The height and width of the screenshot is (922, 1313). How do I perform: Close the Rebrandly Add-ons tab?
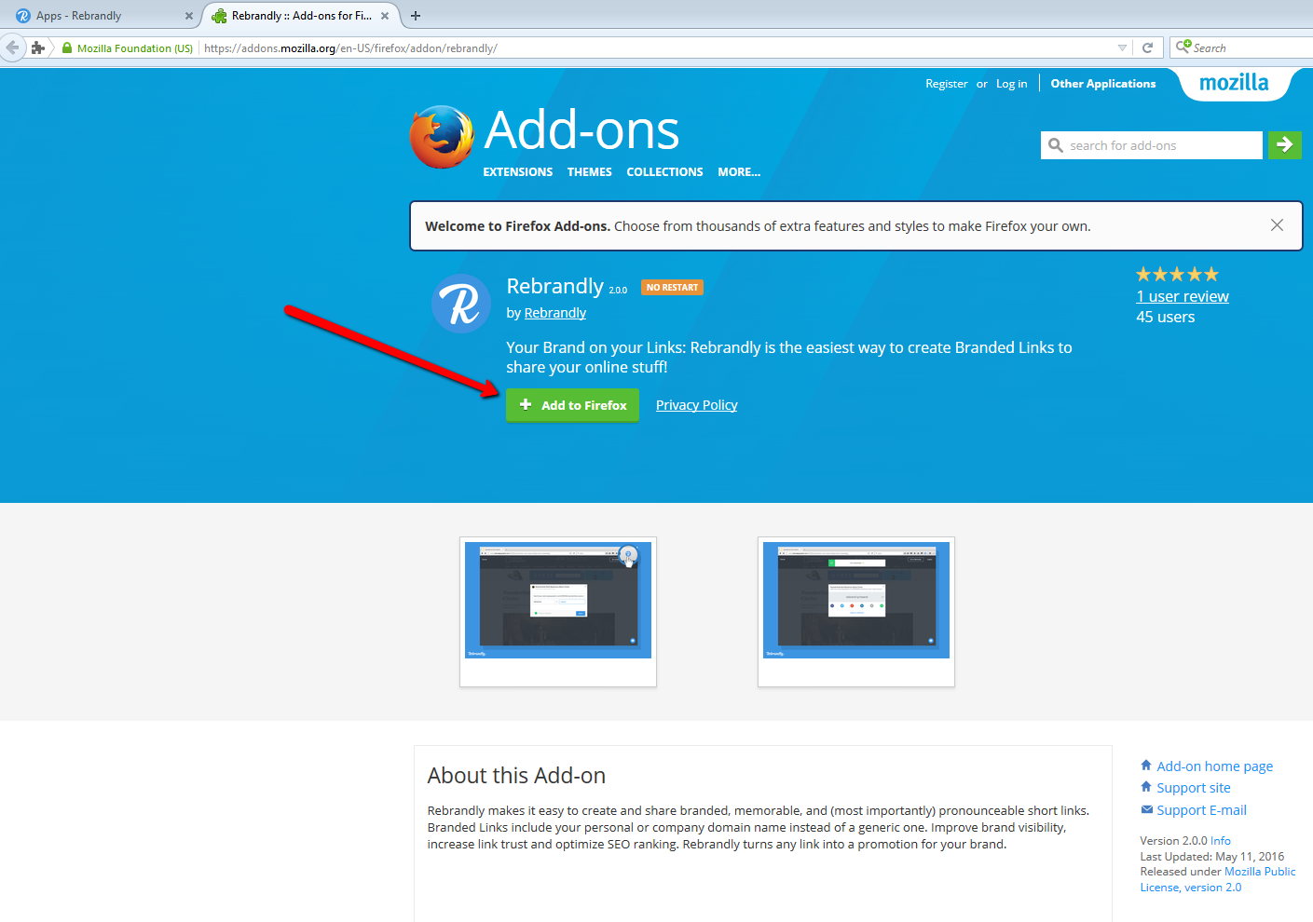[385, 16]
